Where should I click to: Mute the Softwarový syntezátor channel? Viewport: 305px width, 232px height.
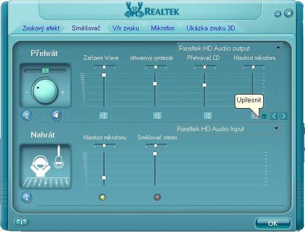[157, 116]
